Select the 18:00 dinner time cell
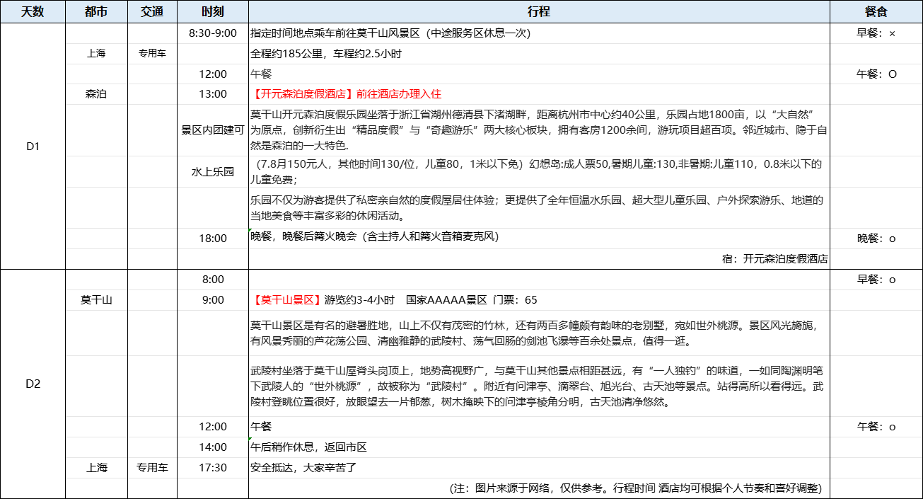 tap(213, 239)
